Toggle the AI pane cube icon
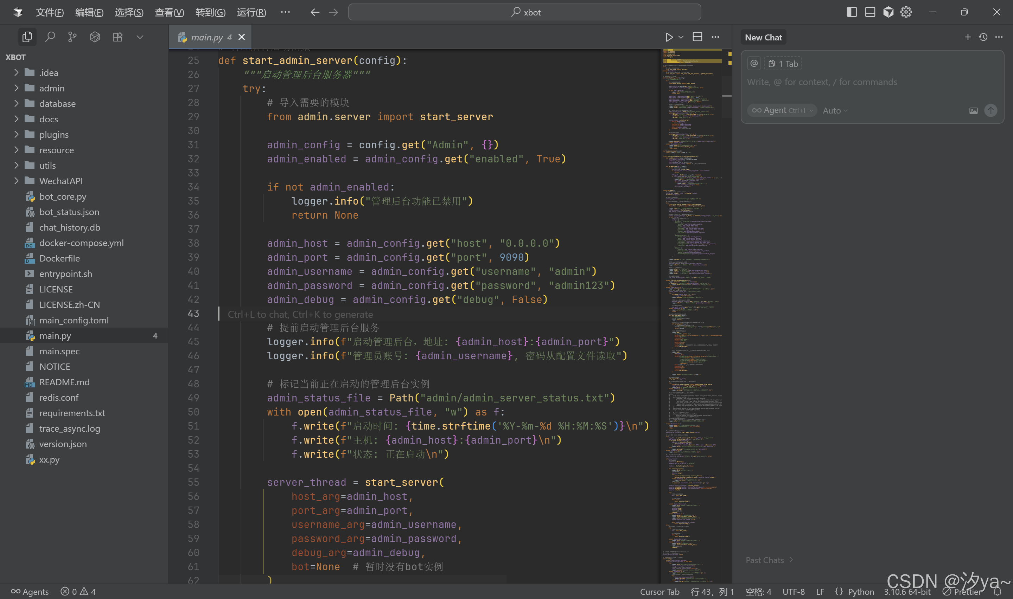The width and height of the screenshot is (1013, 599). point(888,12)
